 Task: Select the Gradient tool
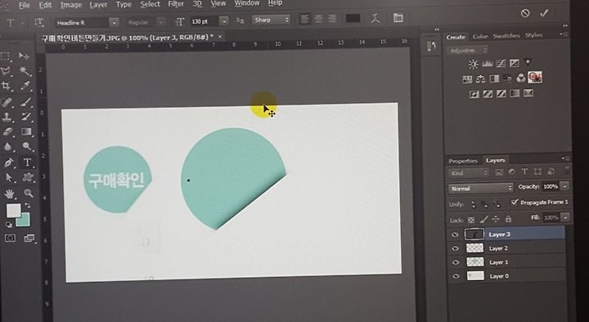point(26,132)
